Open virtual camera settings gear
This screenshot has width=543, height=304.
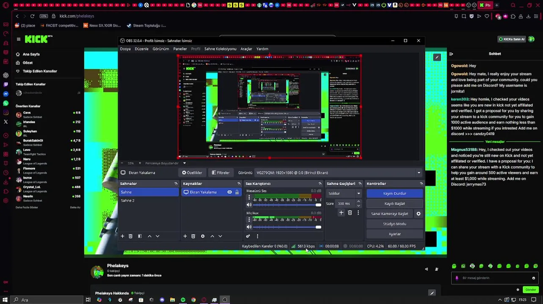point(419,214)
